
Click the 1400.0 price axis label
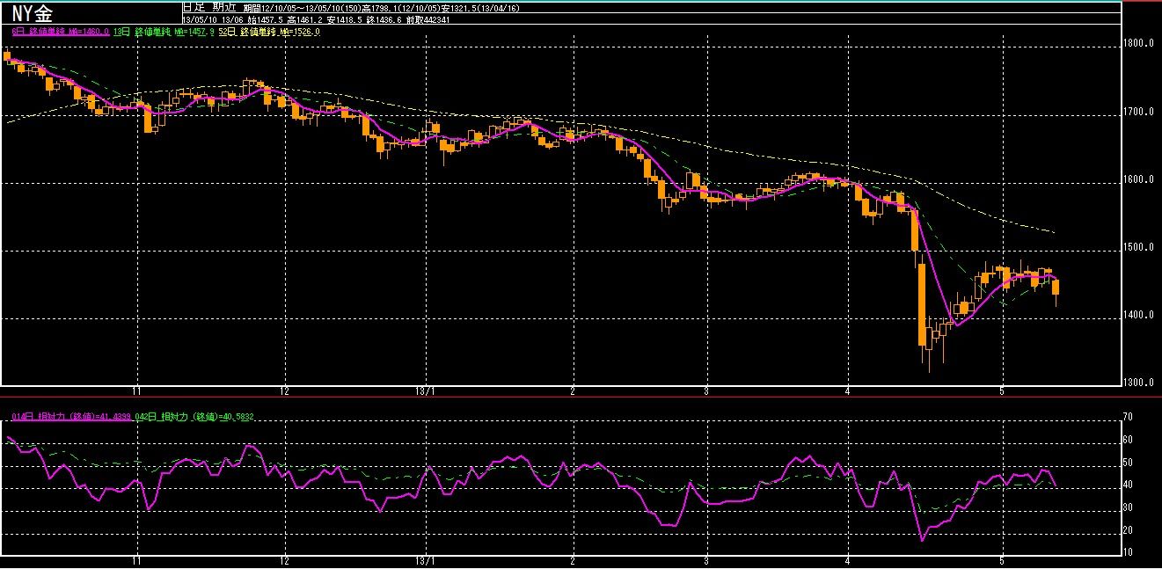pos(1139,315)
